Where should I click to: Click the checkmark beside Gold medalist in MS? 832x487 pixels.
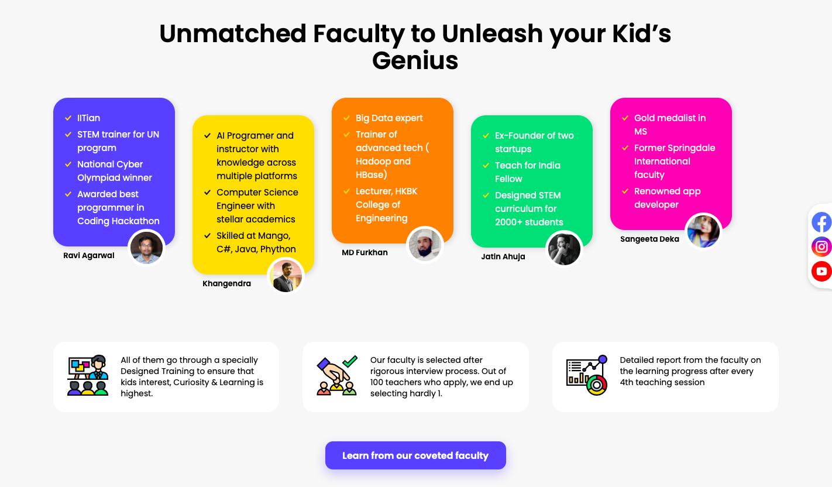625,118
